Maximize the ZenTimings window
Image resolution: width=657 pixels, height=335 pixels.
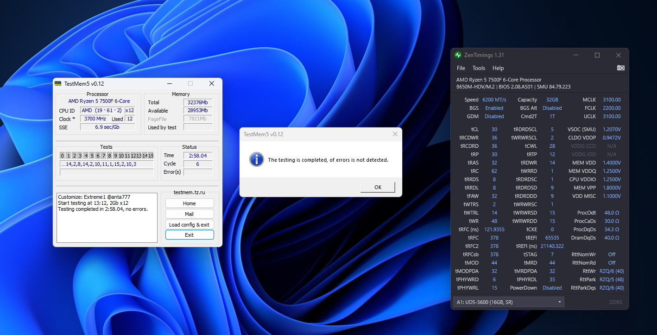point(597,55)
